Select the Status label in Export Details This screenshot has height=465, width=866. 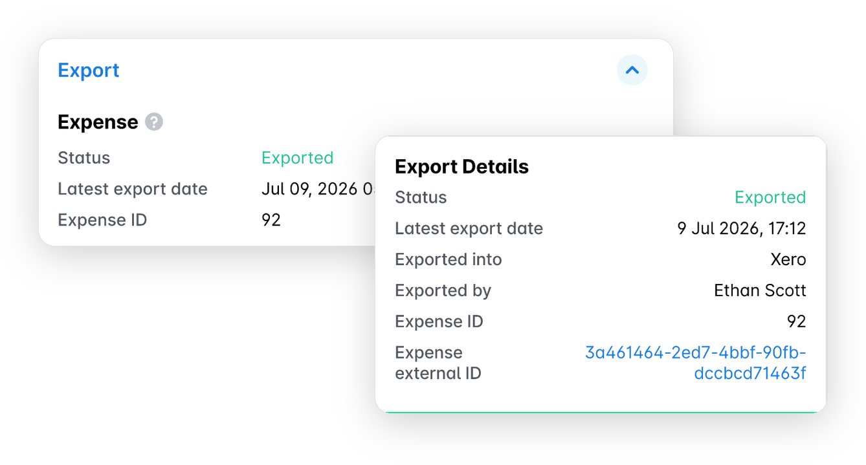[421, 197]
